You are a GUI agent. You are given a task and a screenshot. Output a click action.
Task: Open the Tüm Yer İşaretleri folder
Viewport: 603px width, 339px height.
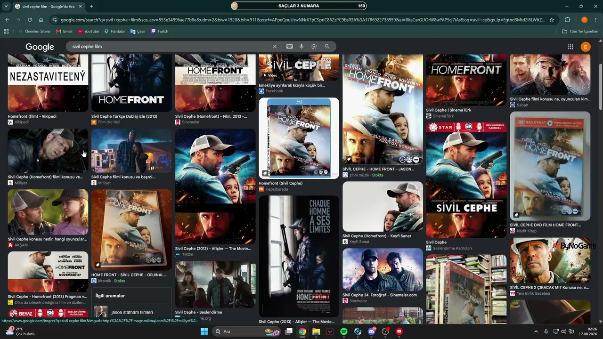[580, 32]
